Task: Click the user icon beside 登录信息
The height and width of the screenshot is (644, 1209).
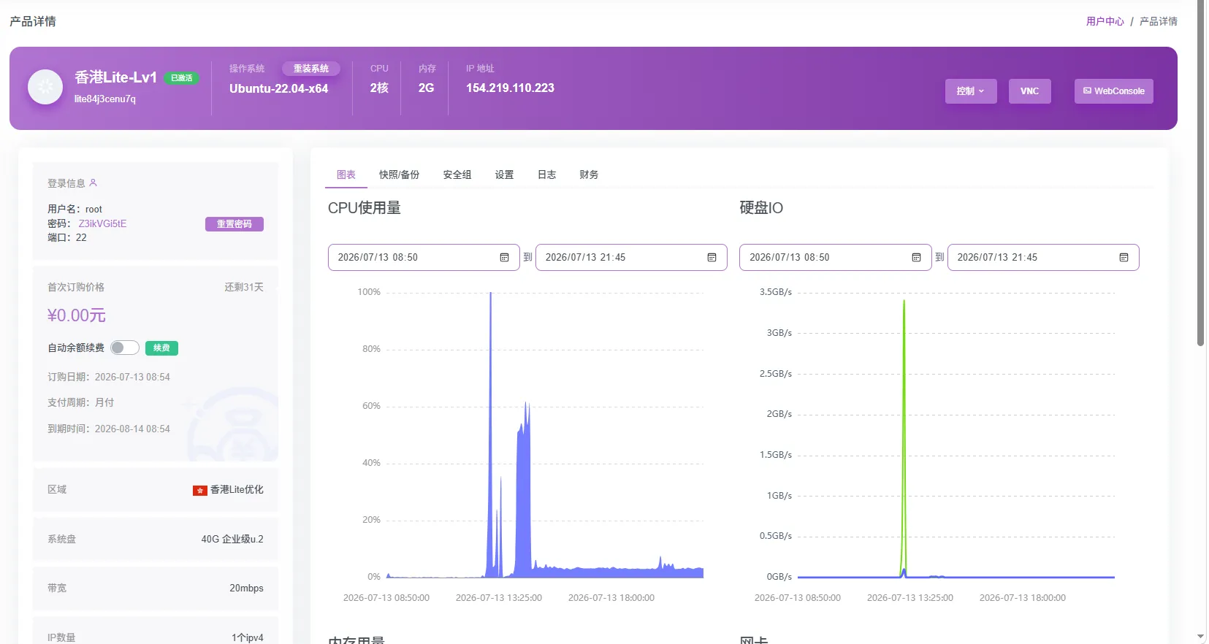Action: pos(93,183)
